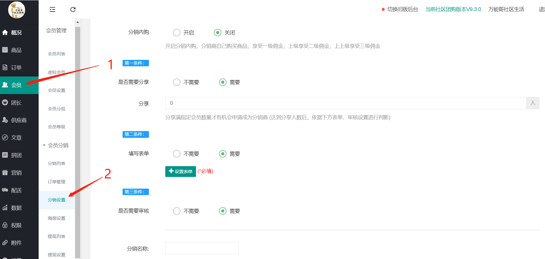Select 不需要 for 填写表单 option
Viewport: 545px width, 259px height.
(177, 154)
